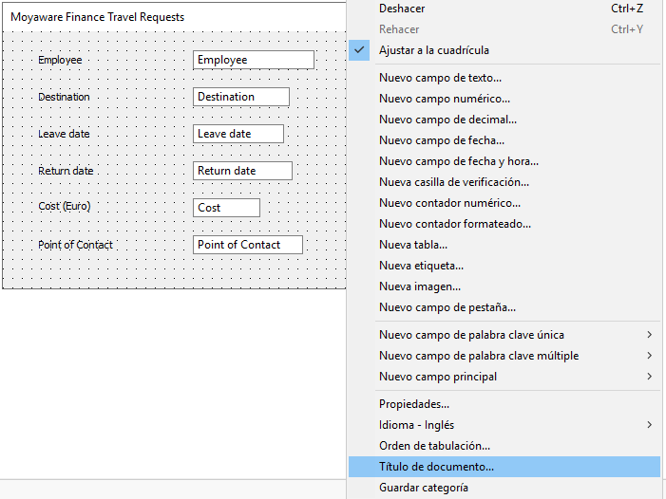Select Nuevo contador numérico...
This screenshot has width=666, height=499.
coord(504,203)
